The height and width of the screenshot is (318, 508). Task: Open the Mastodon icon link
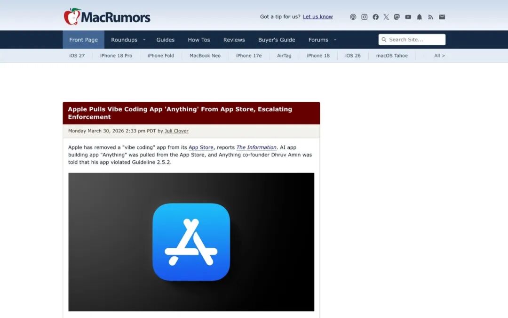coord(397,17)
